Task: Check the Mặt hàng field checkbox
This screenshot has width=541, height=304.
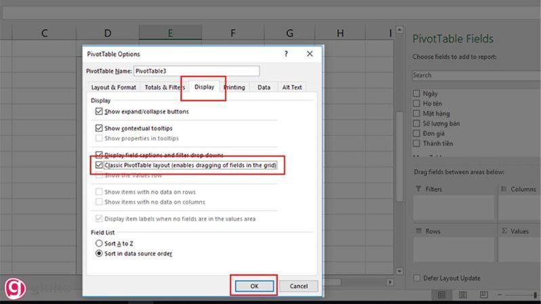Action: tap(416, 113)
